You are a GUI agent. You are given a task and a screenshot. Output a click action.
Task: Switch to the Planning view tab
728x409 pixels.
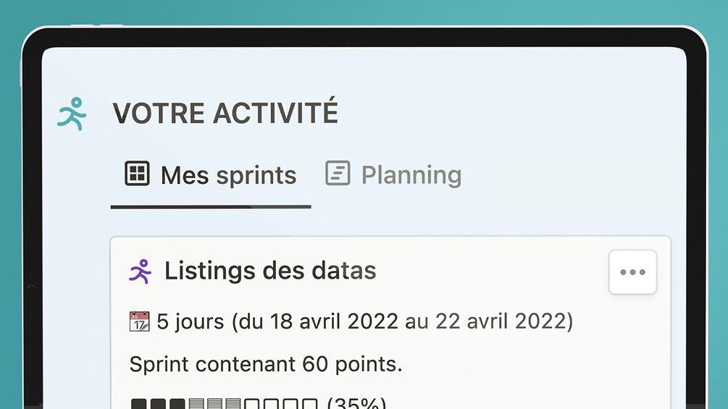(x=393, y=174)
